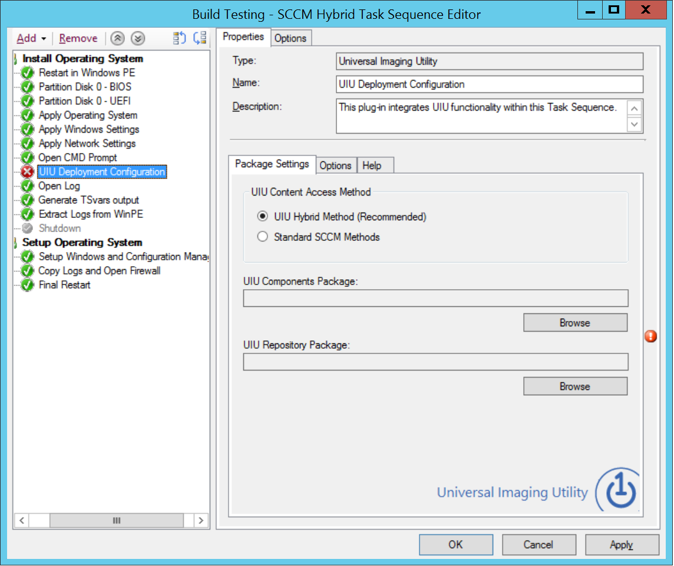The height and width of the screenshot is (566, 674).
Task: Select the Final Restart step
Action: (64, 285)
